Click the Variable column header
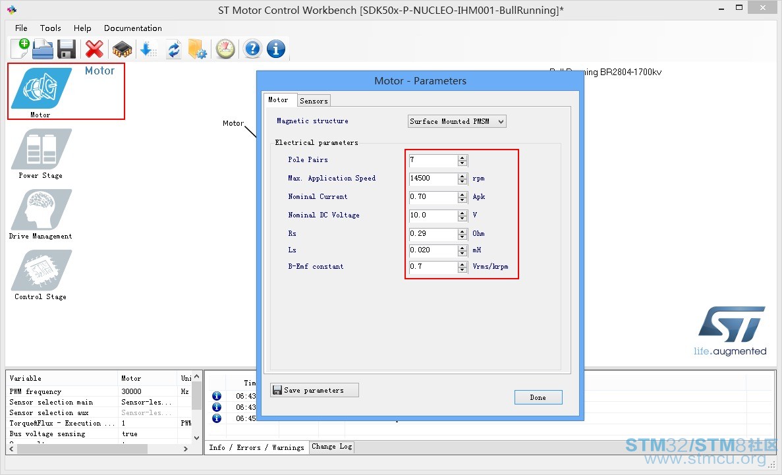782x475 pixels. 63,378
